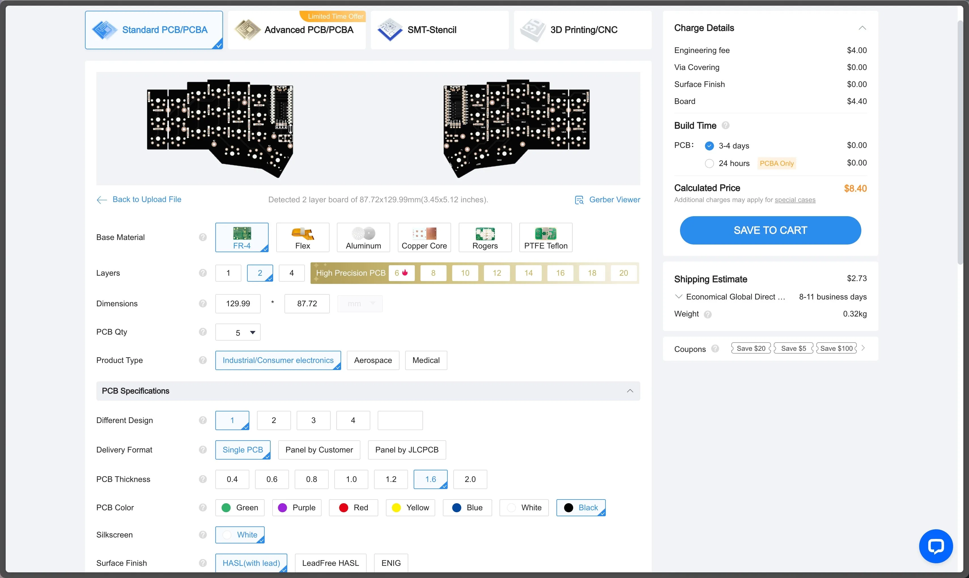Click the Coupons help question icon
Screen dimensions: 969x578
(x=715, y=348)
